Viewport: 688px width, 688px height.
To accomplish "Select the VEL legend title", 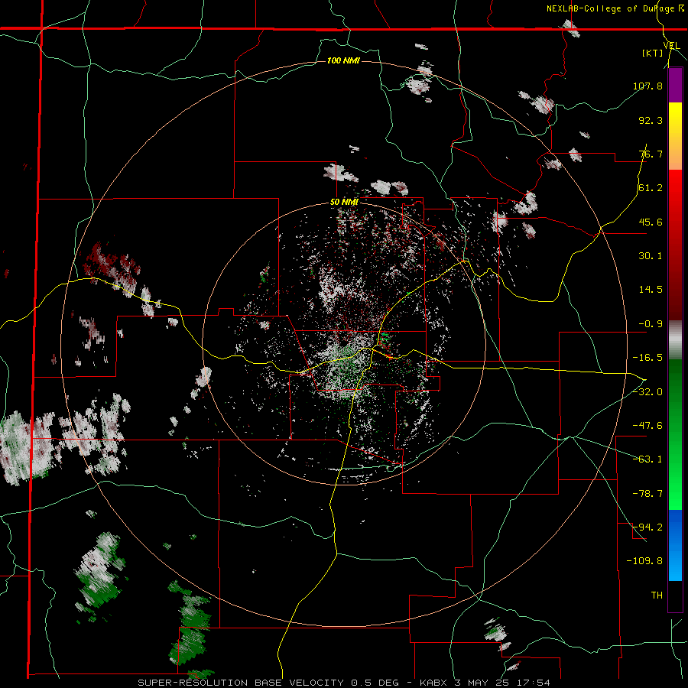I will coord(672,45).
